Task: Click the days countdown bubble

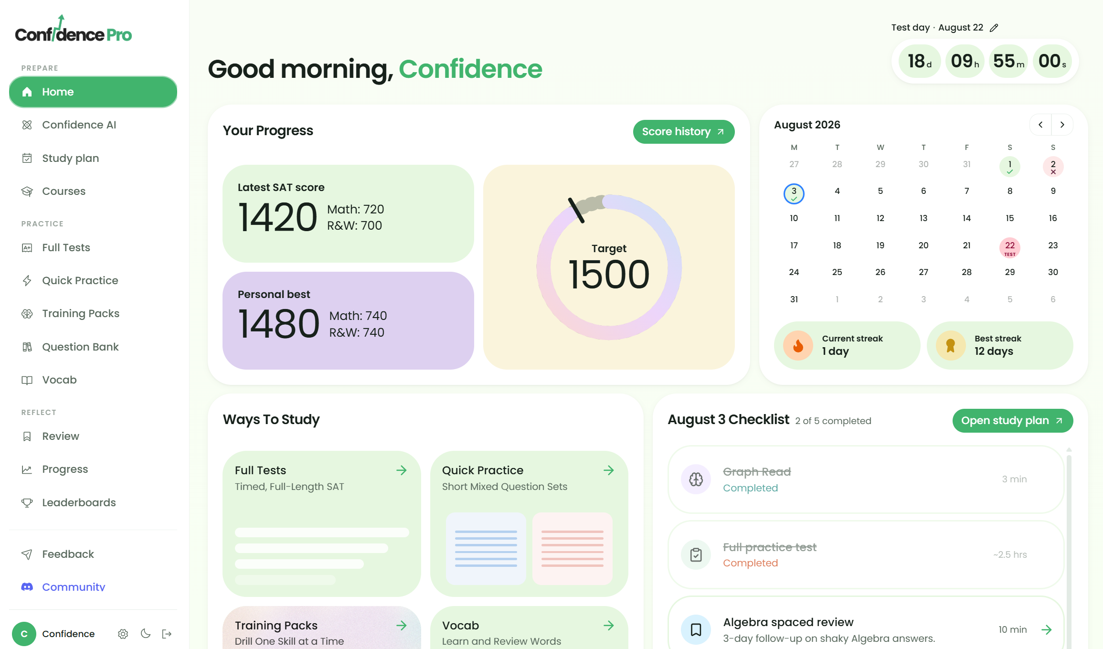Action: point(920,61)
